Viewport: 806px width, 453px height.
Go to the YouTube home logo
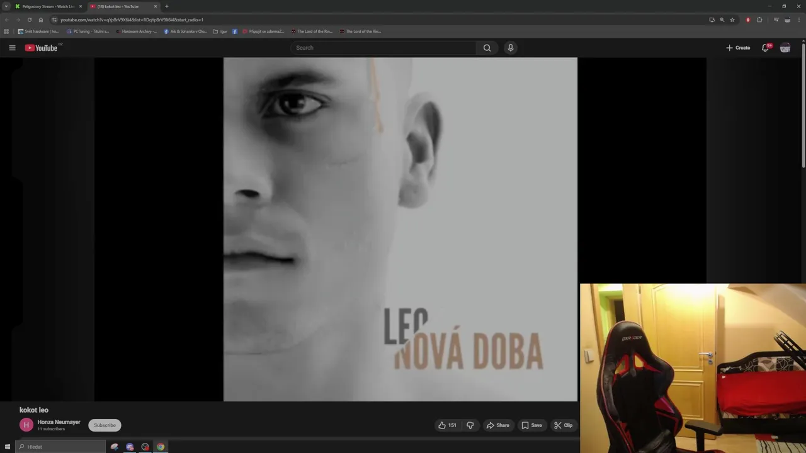click(x=42, y=48)
